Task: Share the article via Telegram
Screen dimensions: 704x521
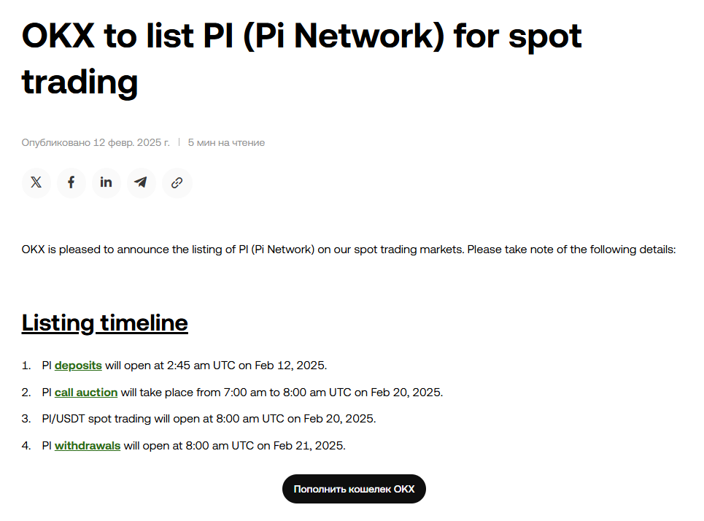Action: [x=141, y=182]
